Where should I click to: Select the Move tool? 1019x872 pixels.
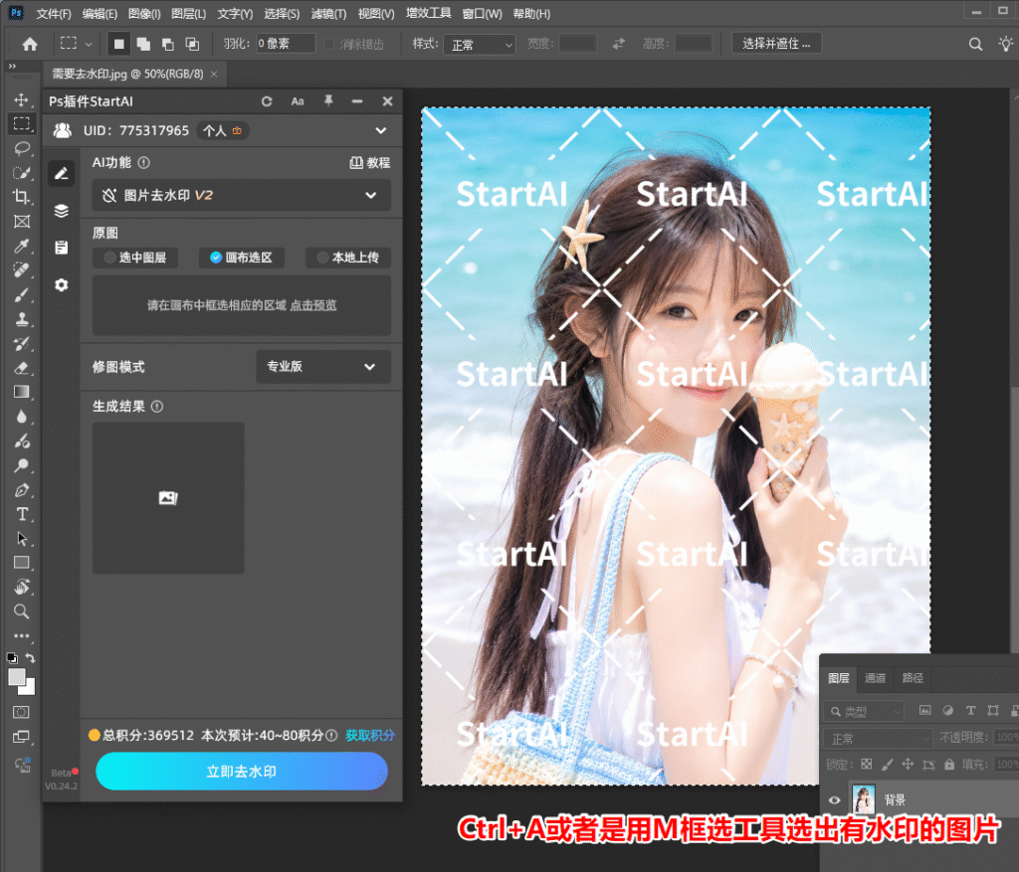pyautogui.click(x=22, y=99)
